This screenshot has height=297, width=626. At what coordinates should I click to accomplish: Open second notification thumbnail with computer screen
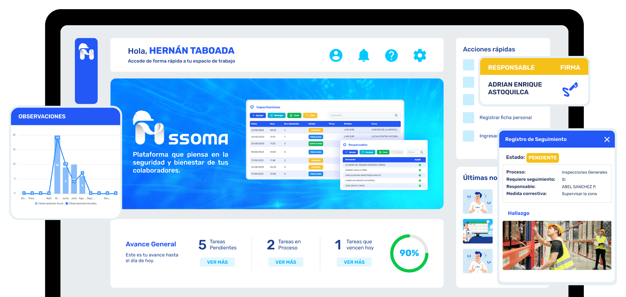478,231
